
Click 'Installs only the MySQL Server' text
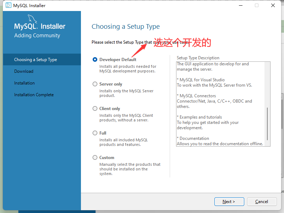click(126, 91)
